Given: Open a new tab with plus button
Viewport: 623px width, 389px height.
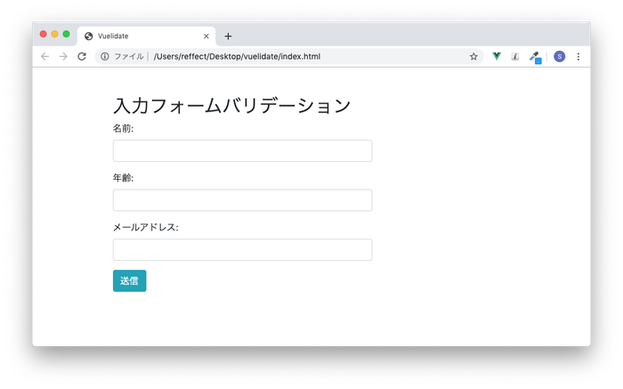Looking at the screenshot, I should coord(228,36).
